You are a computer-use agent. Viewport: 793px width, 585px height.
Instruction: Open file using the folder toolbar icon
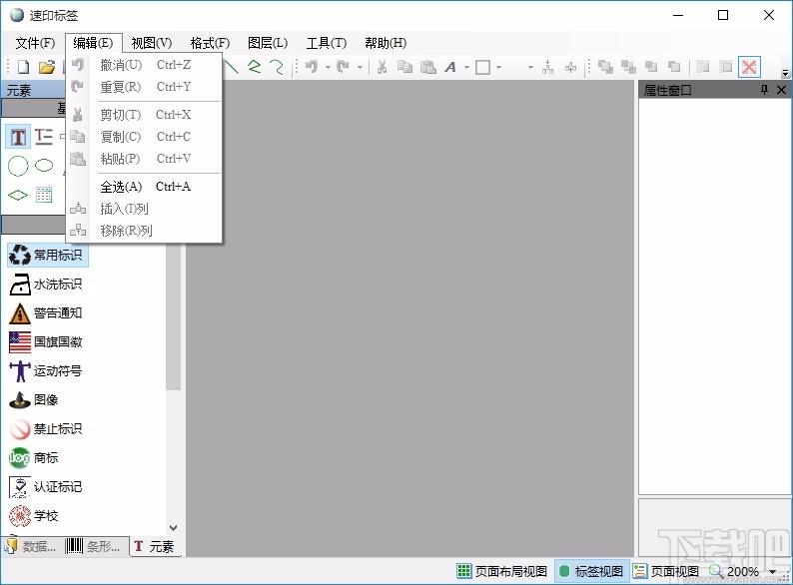(x=47, y=67)
